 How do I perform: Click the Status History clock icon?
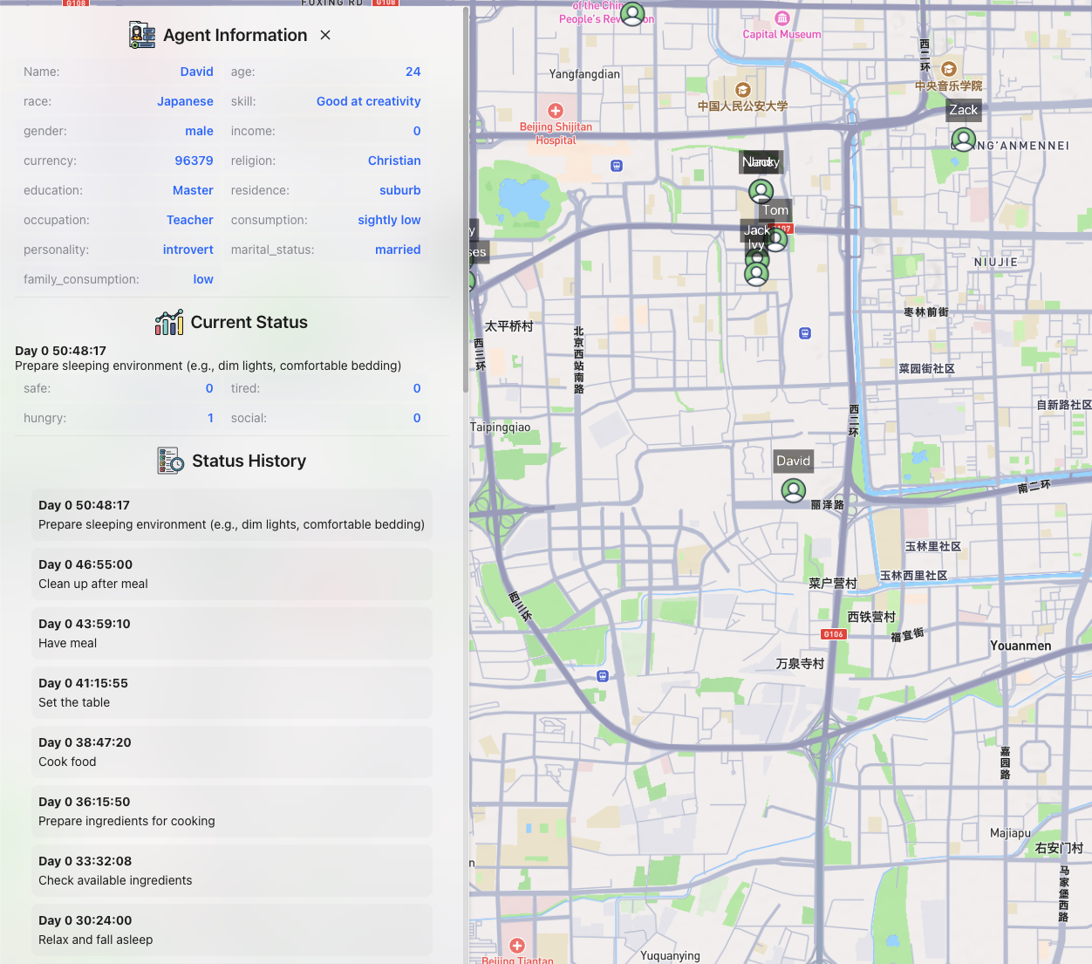pyautogui.click(x=171, y=461)
